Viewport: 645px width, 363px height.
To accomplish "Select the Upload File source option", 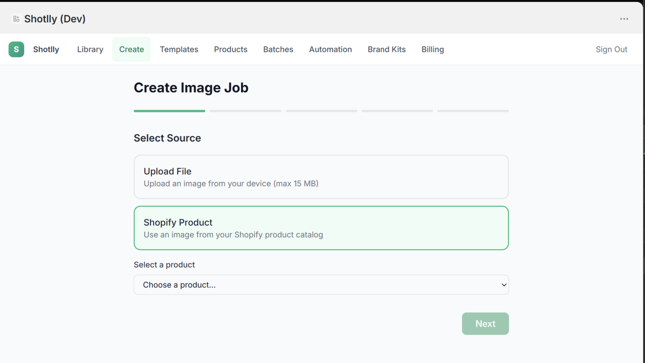I will (x=321, y=177).
